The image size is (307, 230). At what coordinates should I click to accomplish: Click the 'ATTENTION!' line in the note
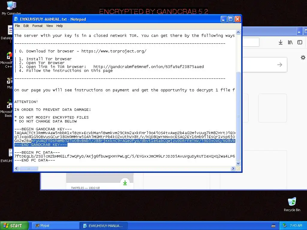[26, 102]
